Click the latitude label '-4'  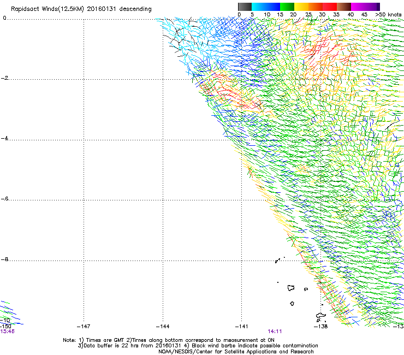4,138
